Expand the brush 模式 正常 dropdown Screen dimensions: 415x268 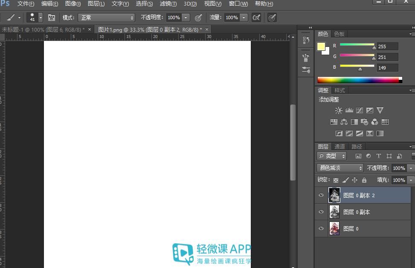(x=106, y=17)
